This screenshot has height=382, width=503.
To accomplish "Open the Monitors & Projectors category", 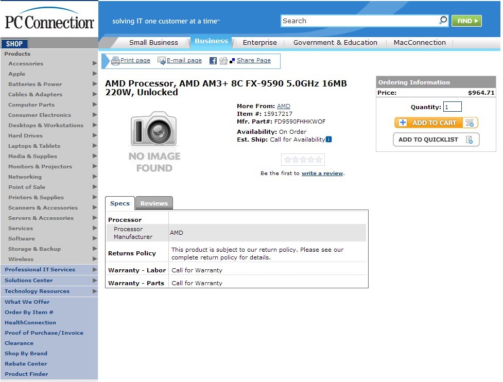I will 40,166.
